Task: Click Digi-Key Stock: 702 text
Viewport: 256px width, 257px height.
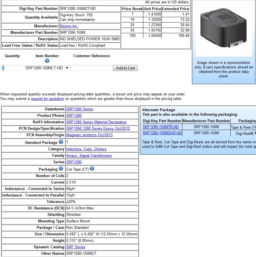Action: coord(76,15)
